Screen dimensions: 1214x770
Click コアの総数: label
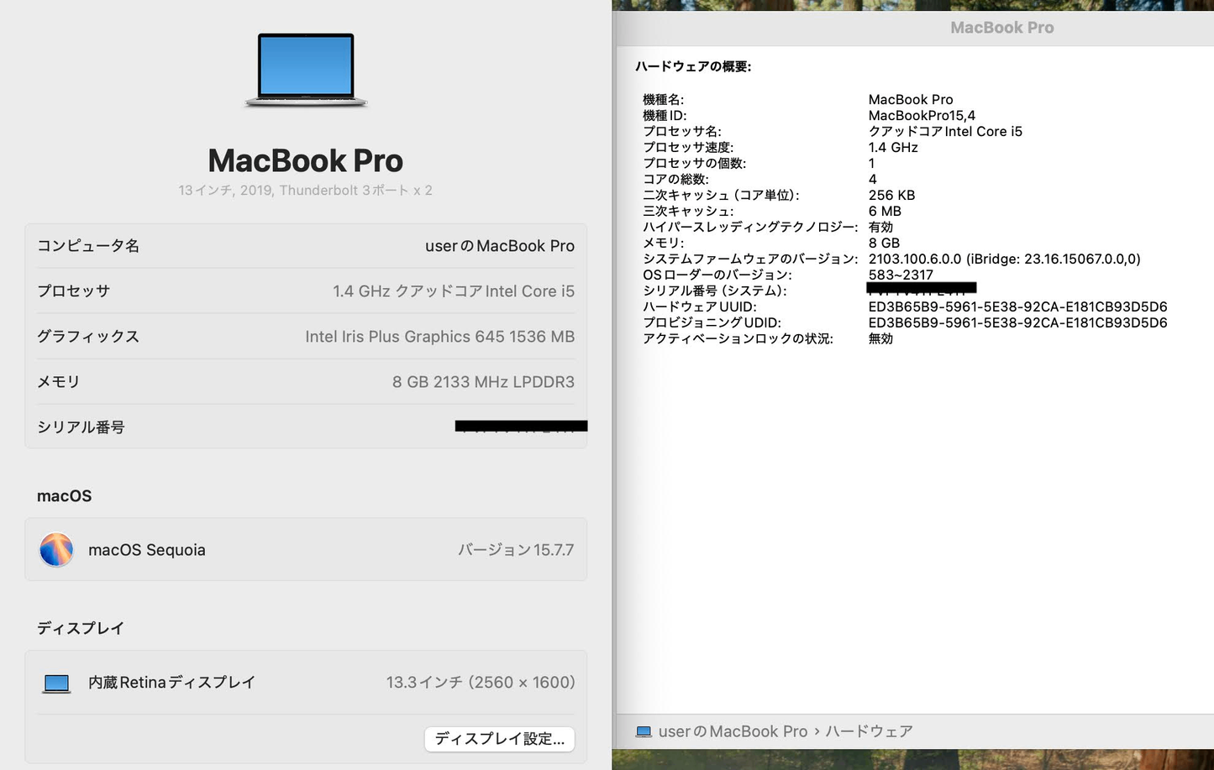click(676, 180)
